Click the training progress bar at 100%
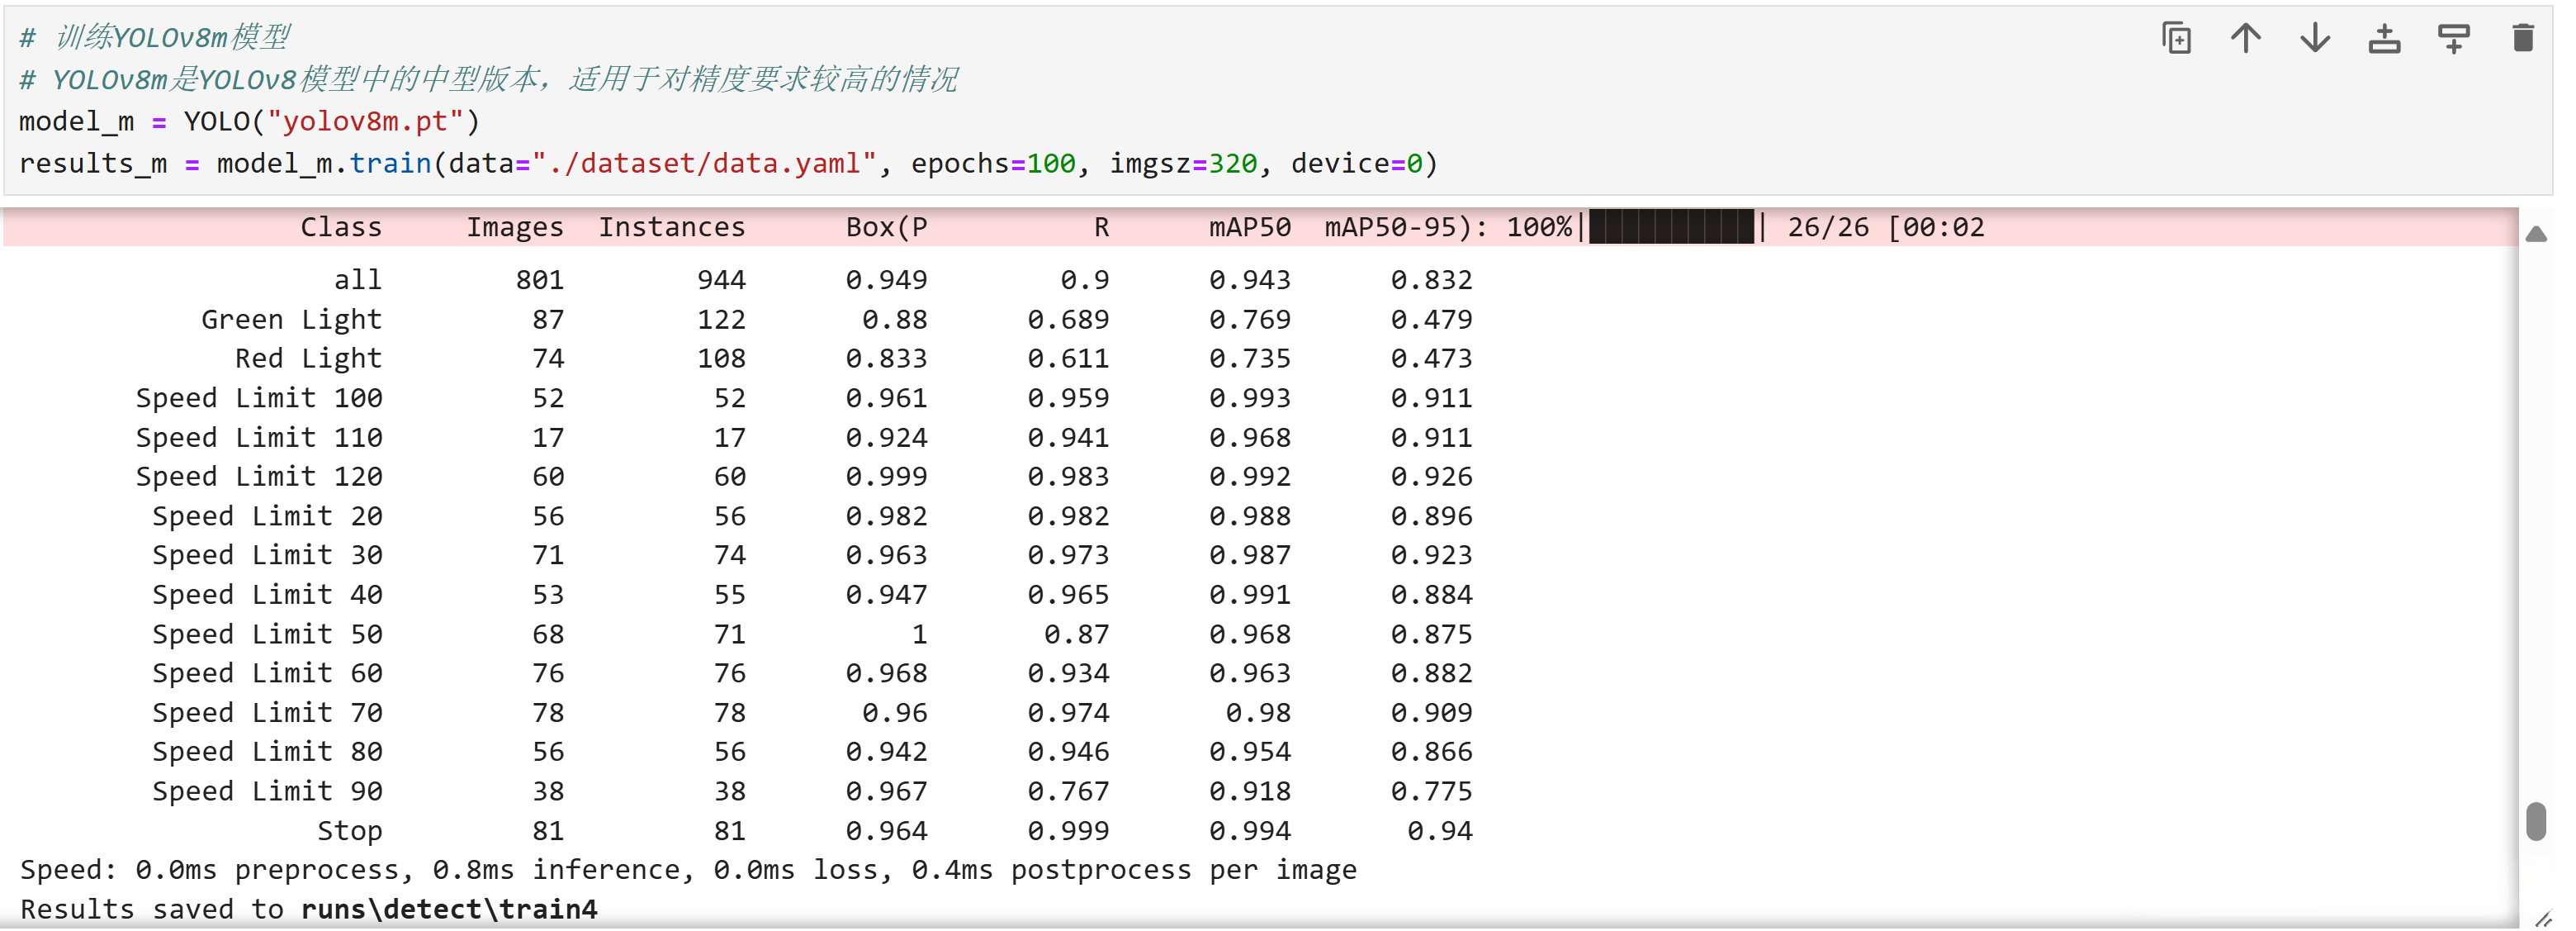The height and width of the screenshot is (931, 2576). pyautogui.click(x=1670, y=227)
